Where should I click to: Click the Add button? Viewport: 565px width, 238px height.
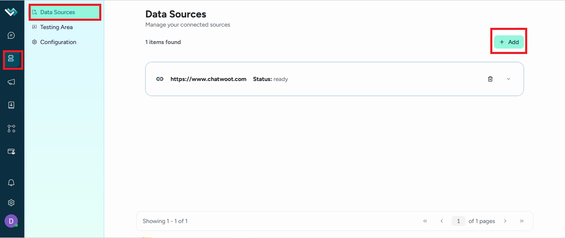509,42
